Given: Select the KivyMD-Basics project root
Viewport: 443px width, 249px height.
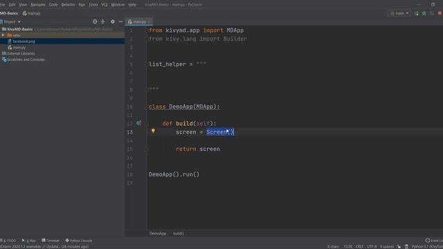Looking at the screenshot, I should 20,29.
